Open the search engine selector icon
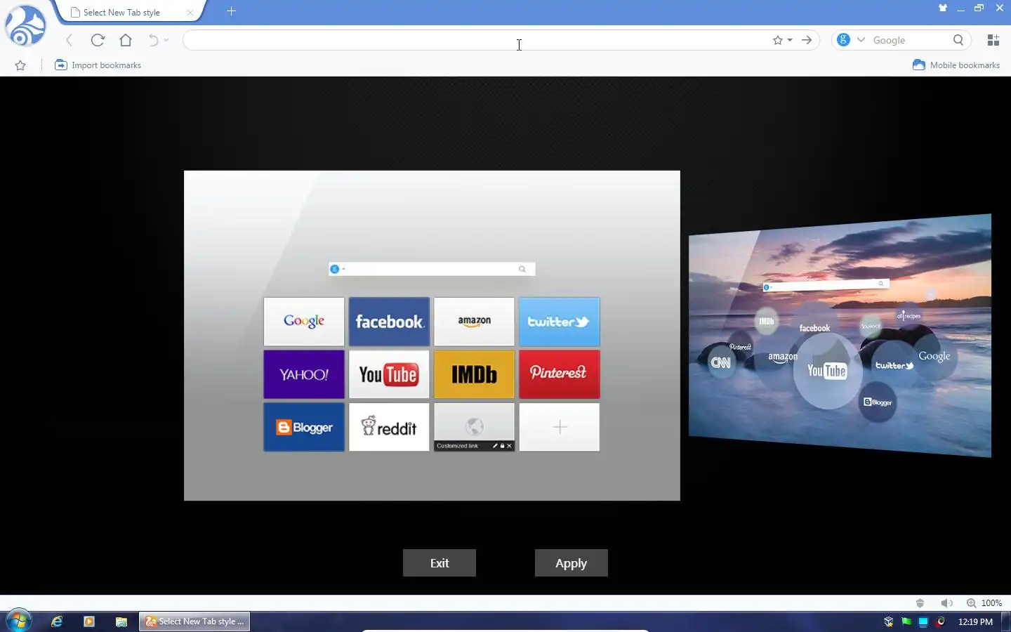This screenshot has height=632, width=1011. (x=844, y=40)
